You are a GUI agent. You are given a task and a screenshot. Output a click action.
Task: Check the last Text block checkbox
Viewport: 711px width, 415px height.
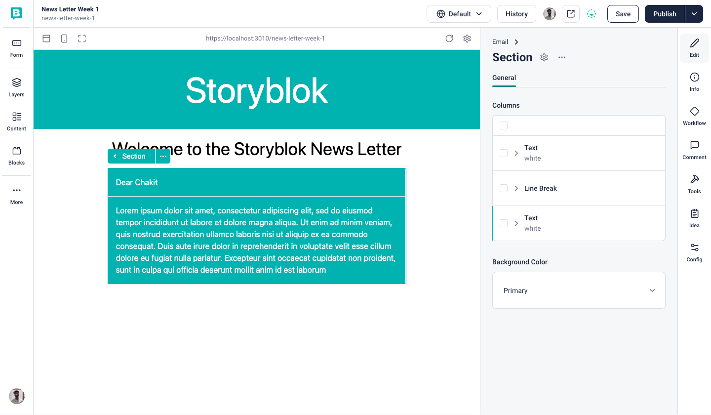tap(504, 223)
